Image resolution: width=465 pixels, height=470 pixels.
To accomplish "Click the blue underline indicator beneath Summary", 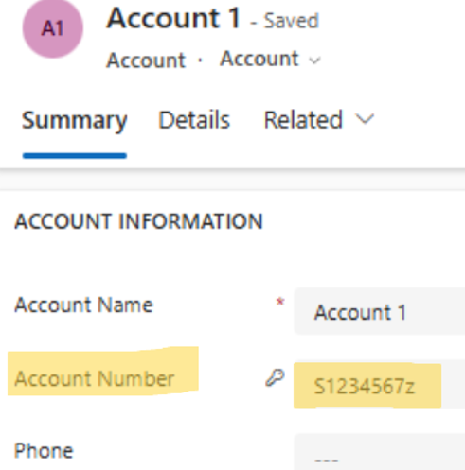I will [x=75, y=155].
